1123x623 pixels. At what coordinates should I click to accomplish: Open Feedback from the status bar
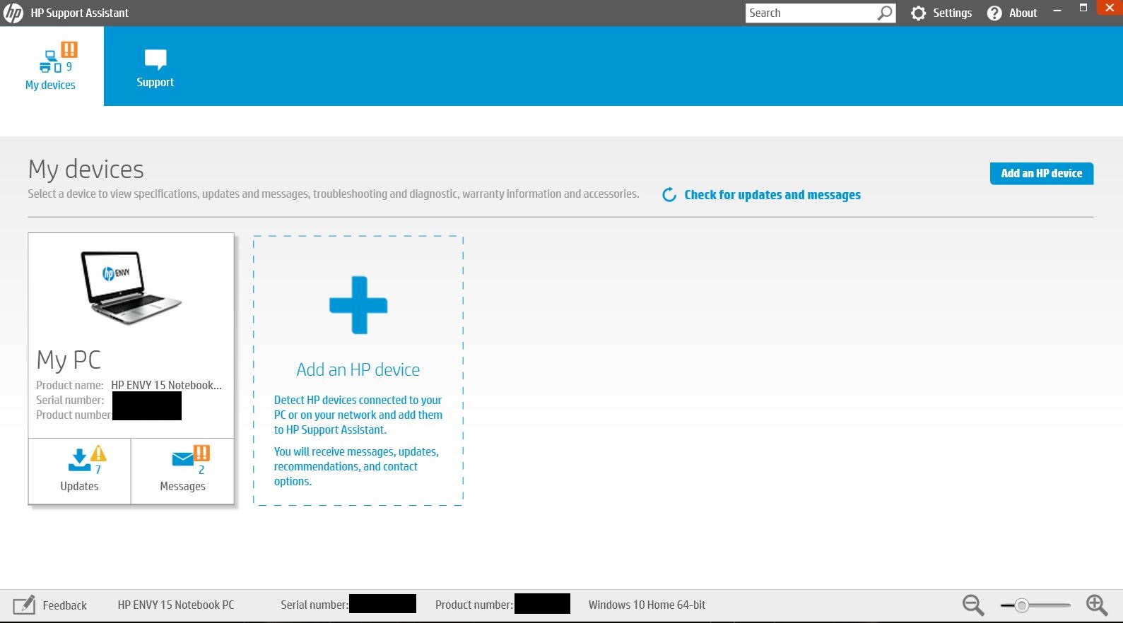tap(50, 605)
